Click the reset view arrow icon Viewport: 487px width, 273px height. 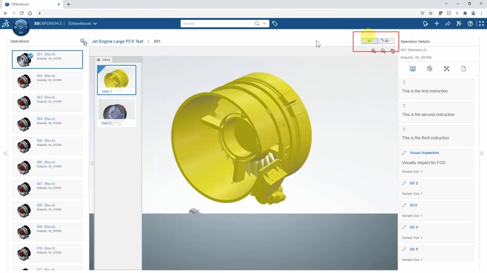(393, 51)
